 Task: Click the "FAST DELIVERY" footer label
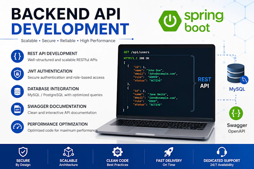tap(169, 160)
